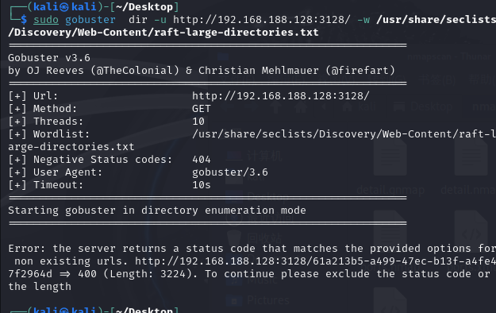The width and height of the screenshot is (496, 313).
Task: Click the "User Agent:" label
Action: pos(67,172)
